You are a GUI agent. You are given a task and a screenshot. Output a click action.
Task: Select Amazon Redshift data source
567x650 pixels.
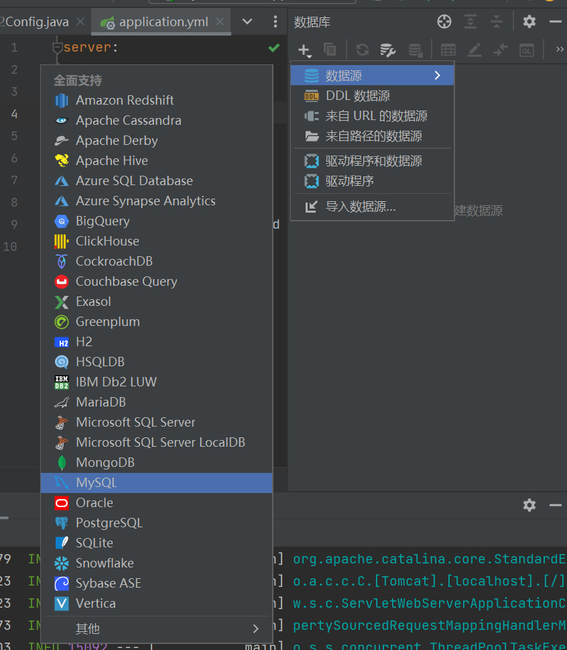point(157,101)
